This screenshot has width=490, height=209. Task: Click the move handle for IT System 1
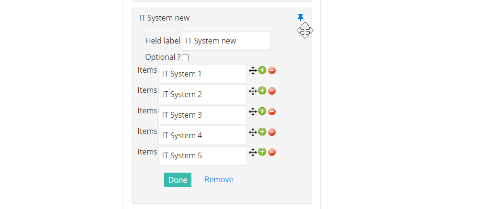[253, 70]
